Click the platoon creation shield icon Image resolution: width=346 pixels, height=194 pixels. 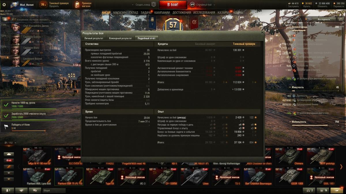(154, 5)
